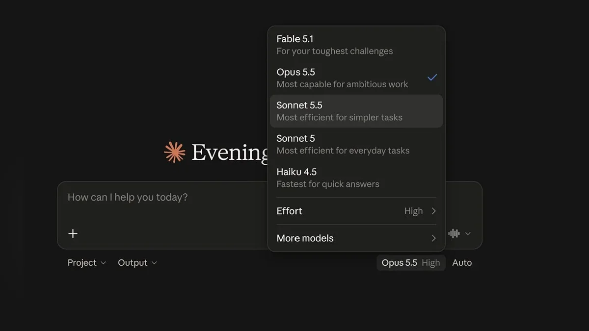Screen dimensions: 589x331
Task: Click the voice waveform icon
Action: click(x=454, y=233)
